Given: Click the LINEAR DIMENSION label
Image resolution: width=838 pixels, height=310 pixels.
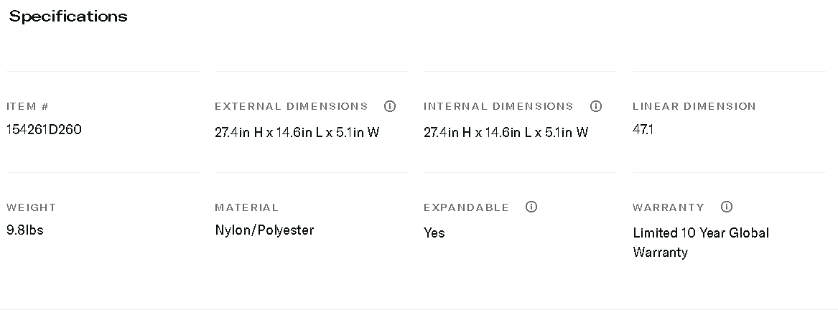Looking at the screenshot, I should click(x=694, y=106).
